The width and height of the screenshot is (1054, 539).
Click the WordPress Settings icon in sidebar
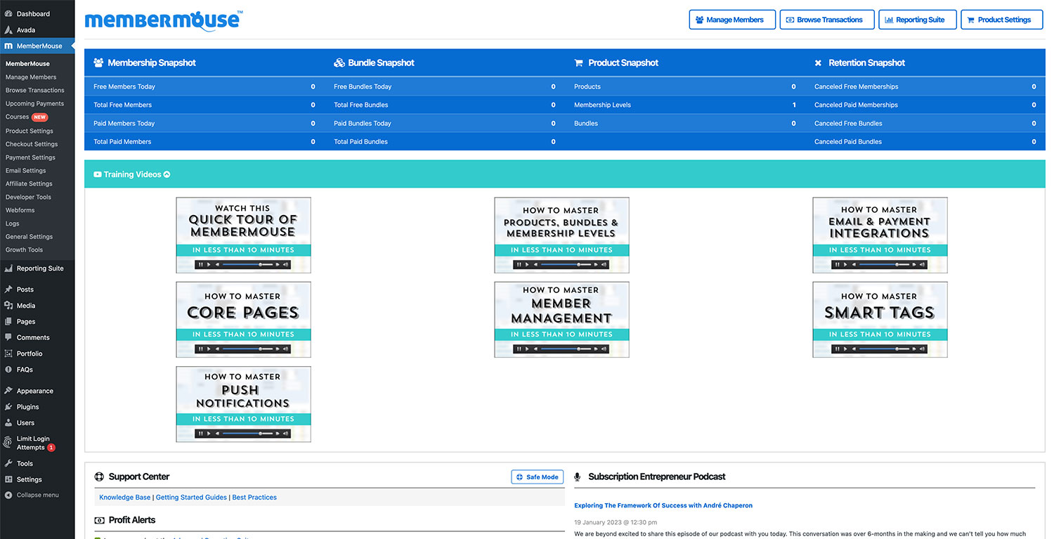tap(8, 479)
